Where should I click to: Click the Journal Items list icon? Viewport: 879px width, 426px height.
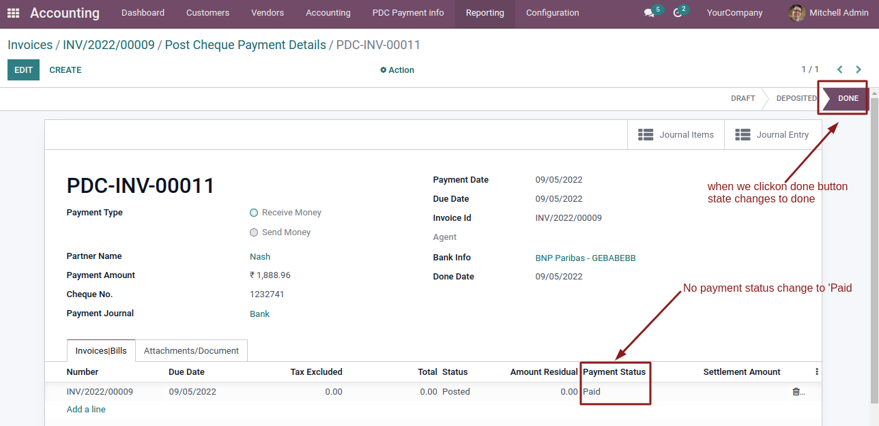click(x=645, y=135)
